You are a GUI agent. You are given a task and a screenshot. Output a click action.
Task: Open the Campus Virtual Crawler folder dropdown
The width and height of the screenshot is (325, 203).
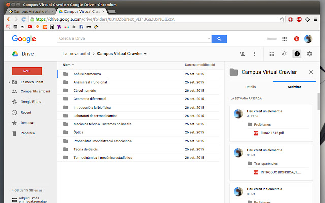[x=145, y=54]
